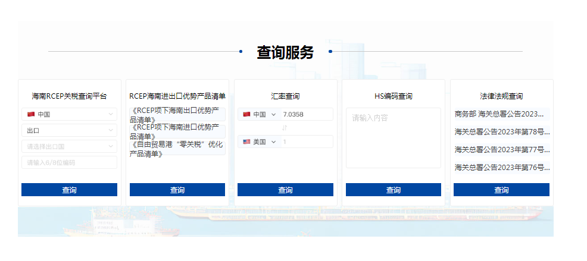Click the 7.0358 exchange rate value field
Viewport: 587px width, 261px height.
pos(307,114)
